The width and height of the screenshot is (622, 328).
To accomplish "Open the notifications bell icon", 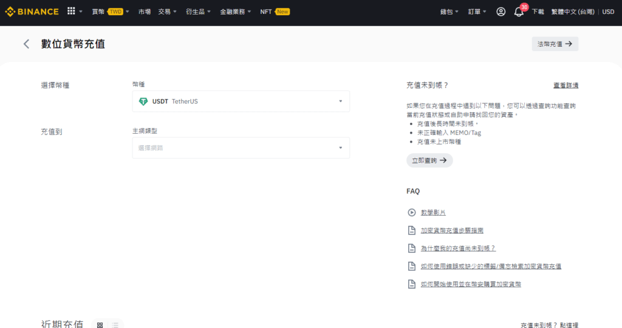I will pos(518,12).
